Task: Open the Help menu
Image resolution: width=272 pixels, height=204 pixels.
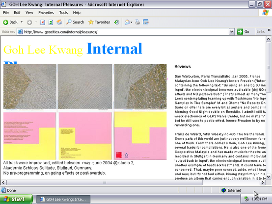Action: [x=77, y=13]
